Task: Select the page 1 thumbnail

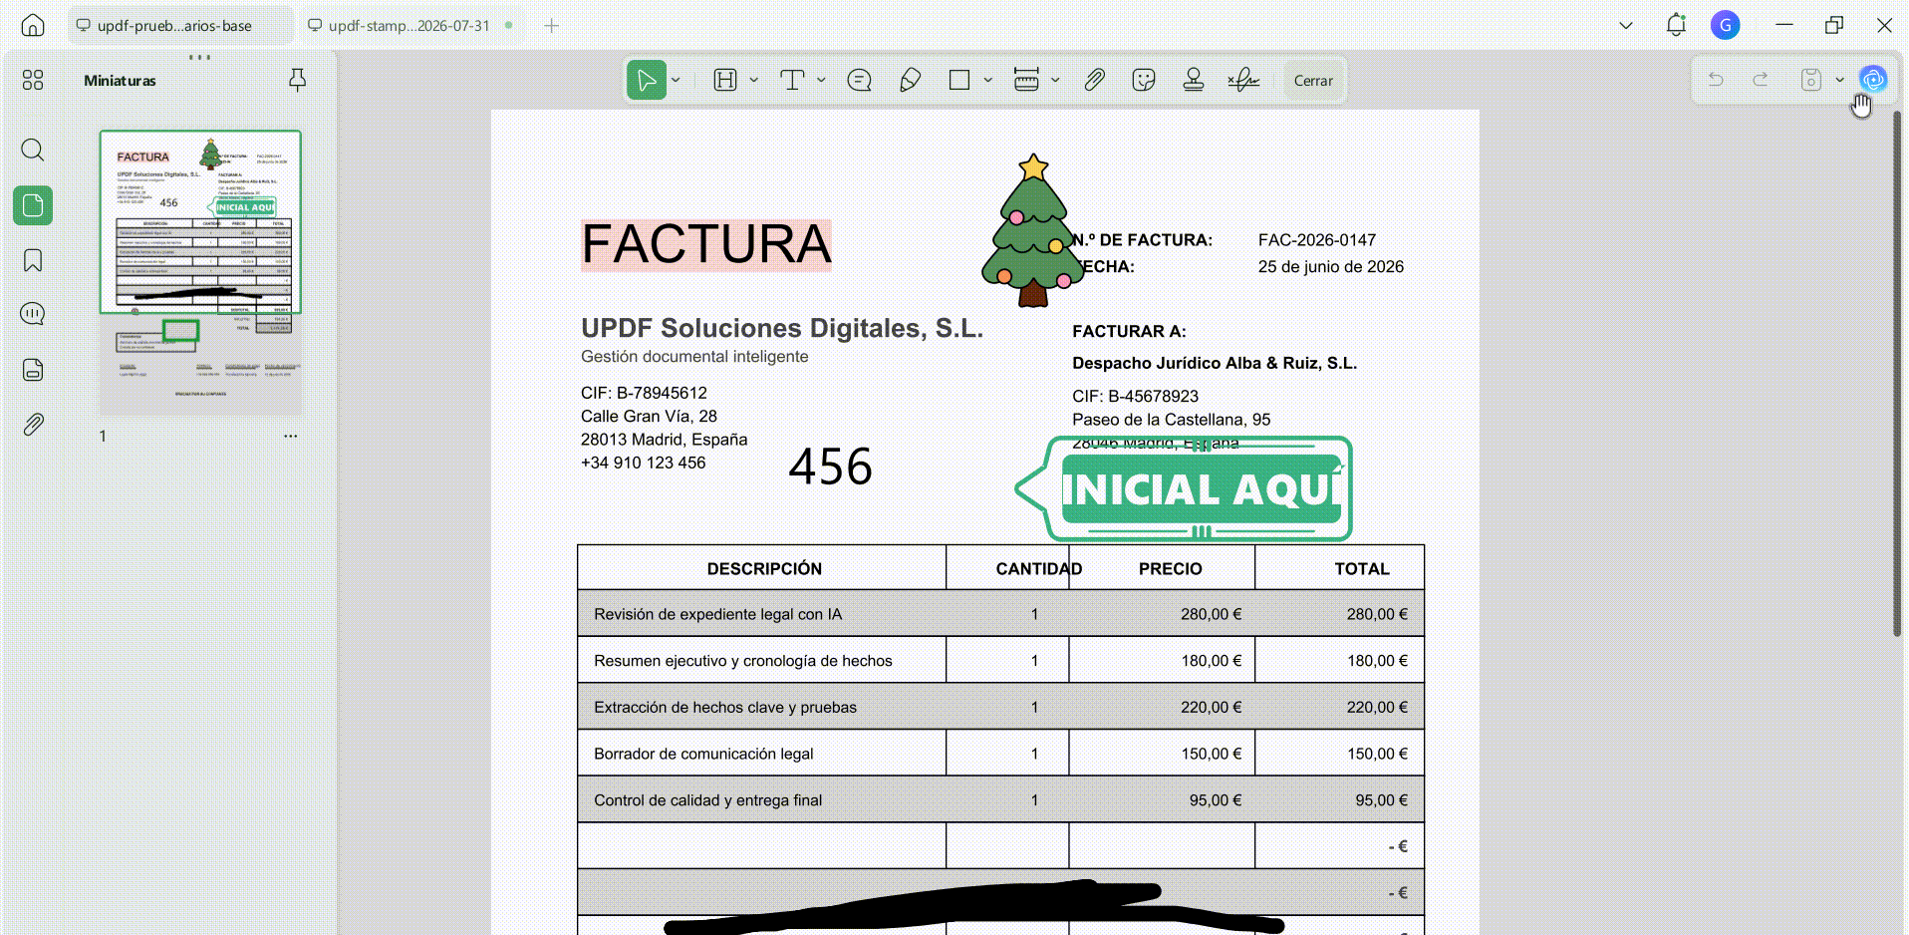Action: point(200,271)
